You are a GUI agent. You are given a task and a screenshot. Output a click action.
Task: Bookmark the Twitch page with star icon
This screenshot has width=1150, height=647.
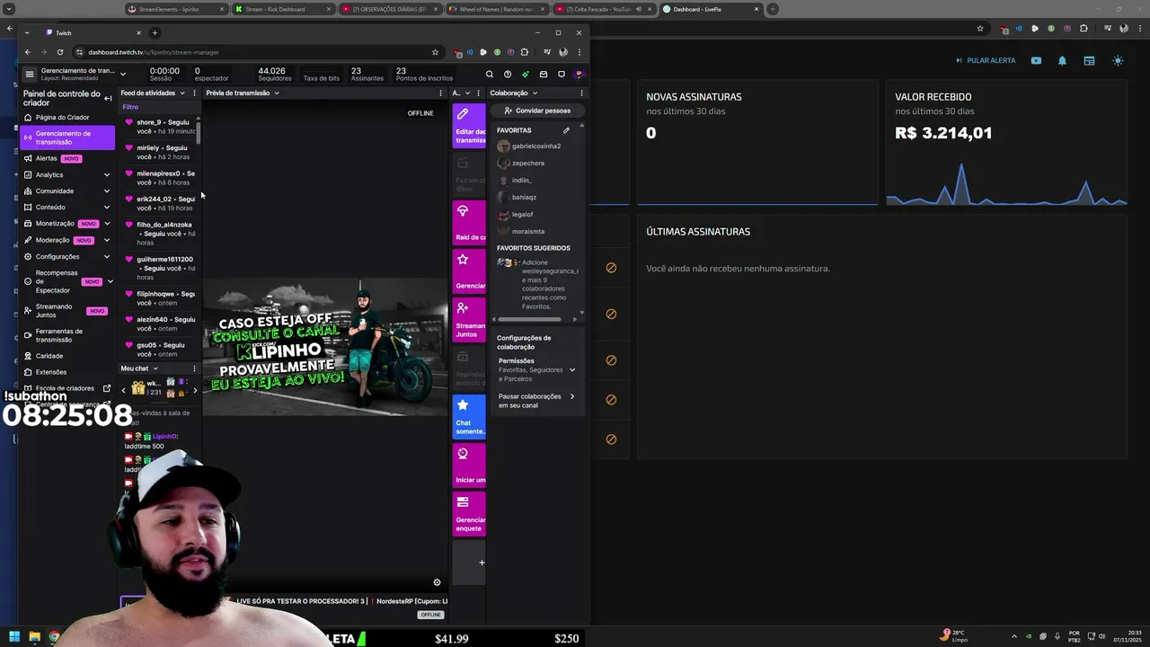(435, 52)
